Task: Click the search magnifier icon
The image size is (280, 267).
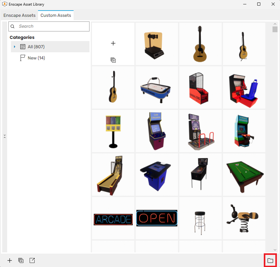Action: tap(12, 26)
